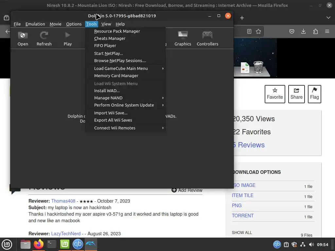The height and width of the screenshot is (251, 335).
Task: Click the Flag button on archive page
Action: click(x=314, y=94)
